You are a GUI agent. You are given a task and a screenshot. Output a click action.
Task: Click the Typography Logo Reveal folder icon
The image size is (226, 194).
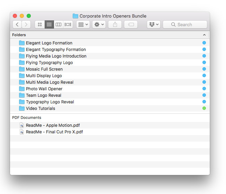(22, 102)
